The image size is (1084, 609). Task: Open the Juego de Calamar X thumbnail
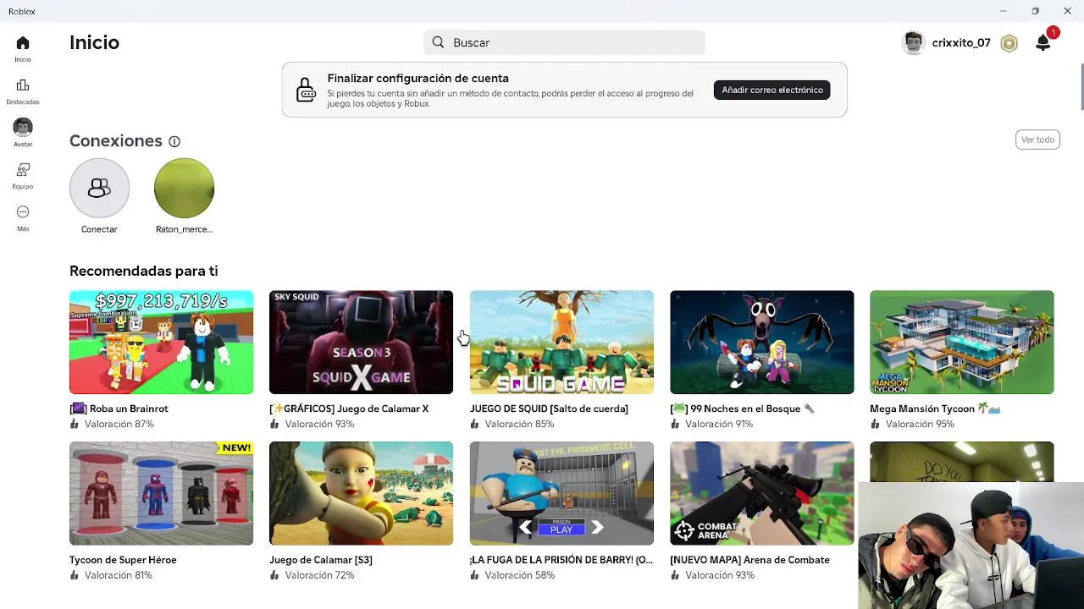361,343
